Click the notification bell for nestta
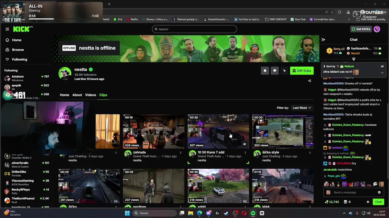The image size is (389, 218). coord(265,71)
